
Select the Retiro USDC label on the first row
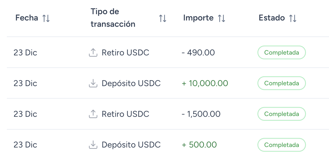tap(125, 52)
